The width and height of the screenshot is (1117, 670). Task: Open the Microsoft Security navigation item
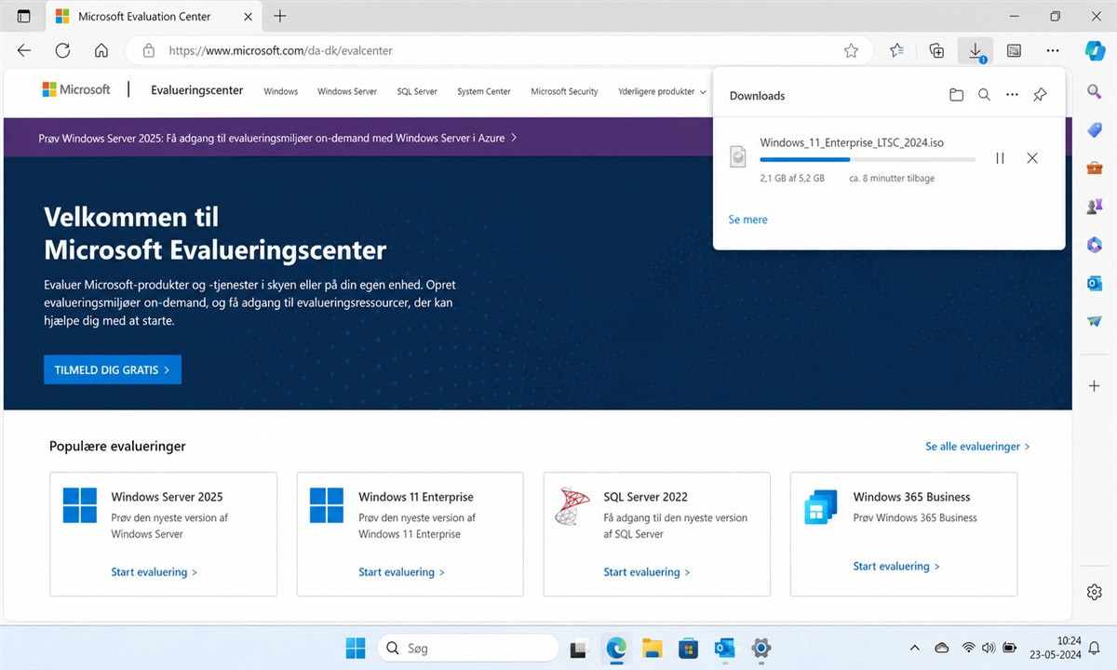click(x=564, y=91)
